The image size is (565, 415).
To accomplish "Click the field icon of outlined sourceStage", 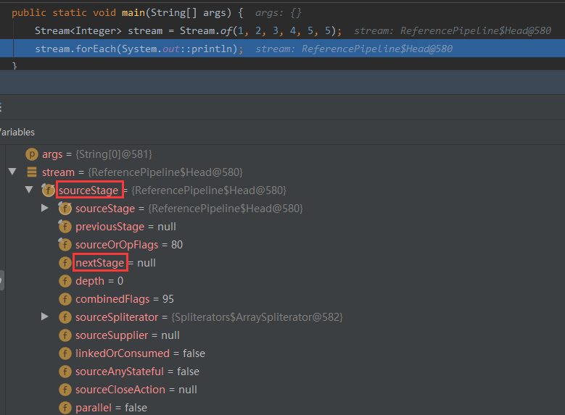I will 49,190.
